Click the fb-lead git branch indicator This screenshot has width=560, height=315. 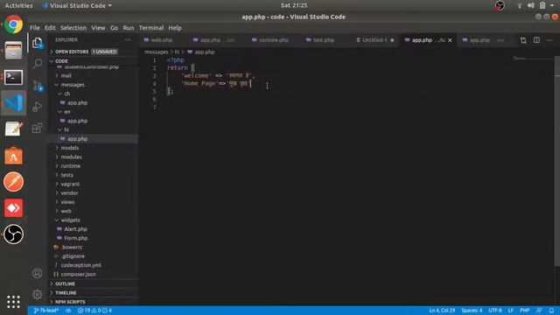pos(46,311)
